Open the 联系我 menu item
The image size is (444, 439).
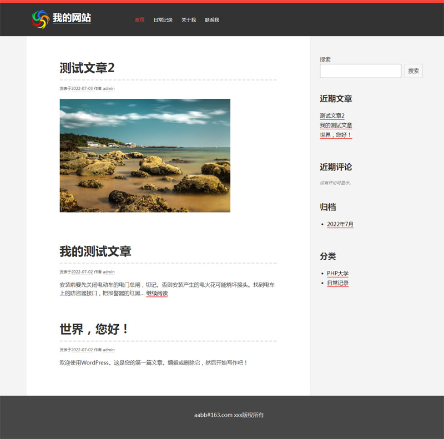(x=212, y=20)
